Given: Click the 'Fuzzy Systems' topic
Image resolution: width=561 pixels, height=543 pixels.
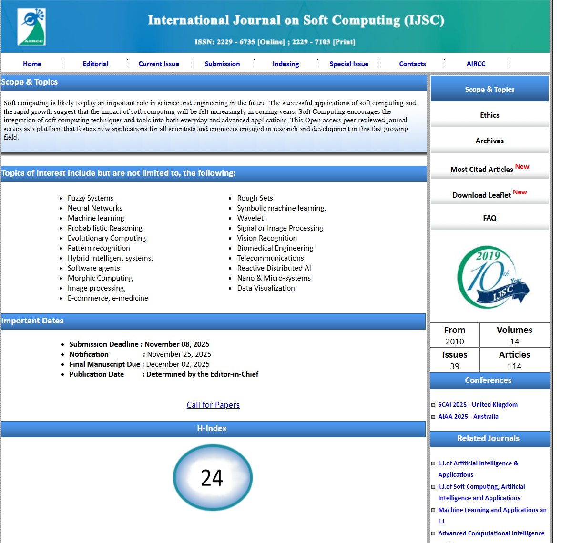Looking at the screenshot, I should click(x=91, y=198).
